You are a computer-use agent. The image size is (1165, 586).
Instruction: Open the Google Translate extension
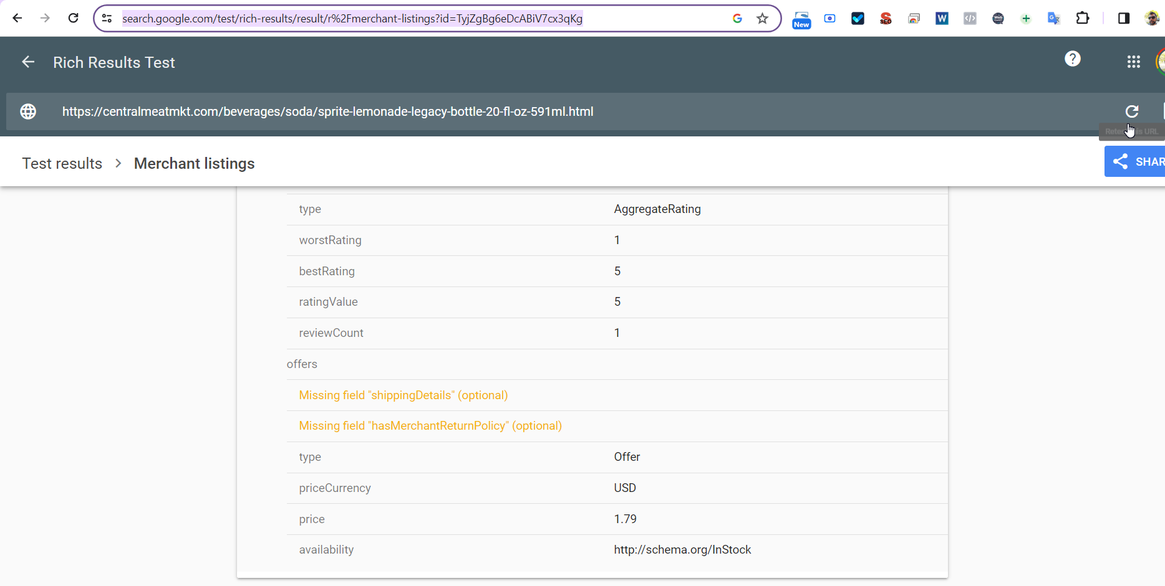(x=1053, y=19)
